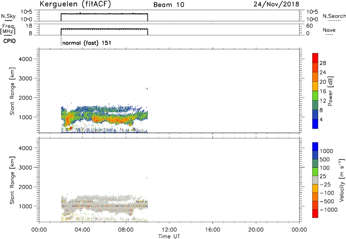This screenshot has width=346, height=239.
Task: Click the gray ground-scatter band in velocity panel
Action: point(104,206)
